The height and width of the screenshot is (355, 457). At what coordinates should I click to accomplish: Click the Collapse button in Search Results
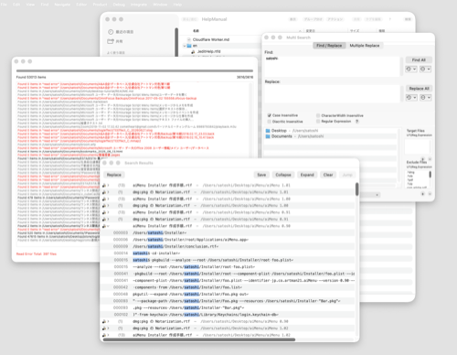[x=283, y=175]
